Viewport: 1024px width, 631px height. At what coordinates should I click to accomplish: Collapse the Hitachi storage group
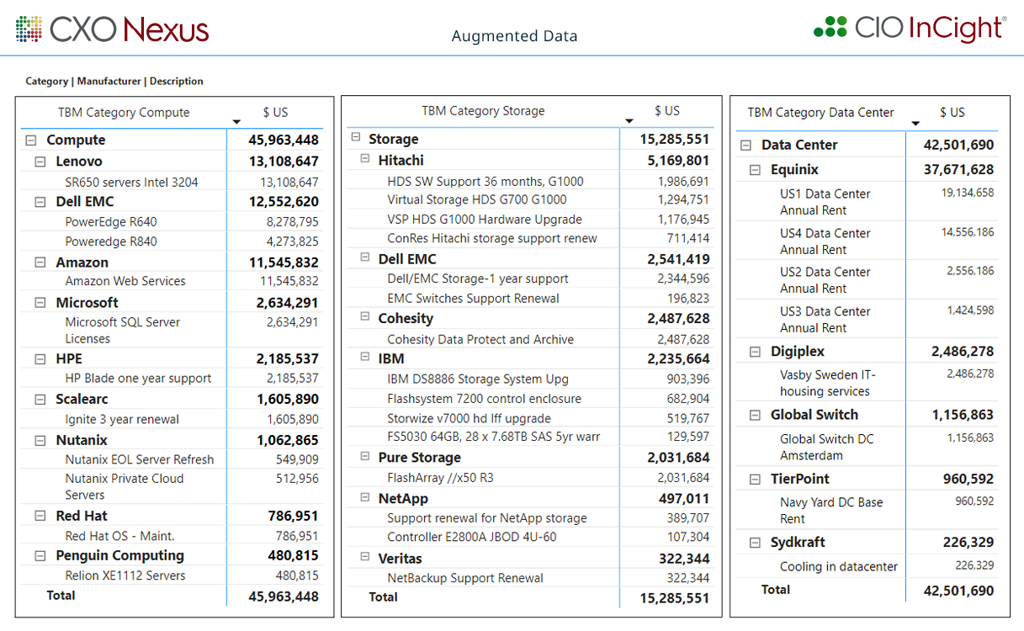[x=364, y=159]
